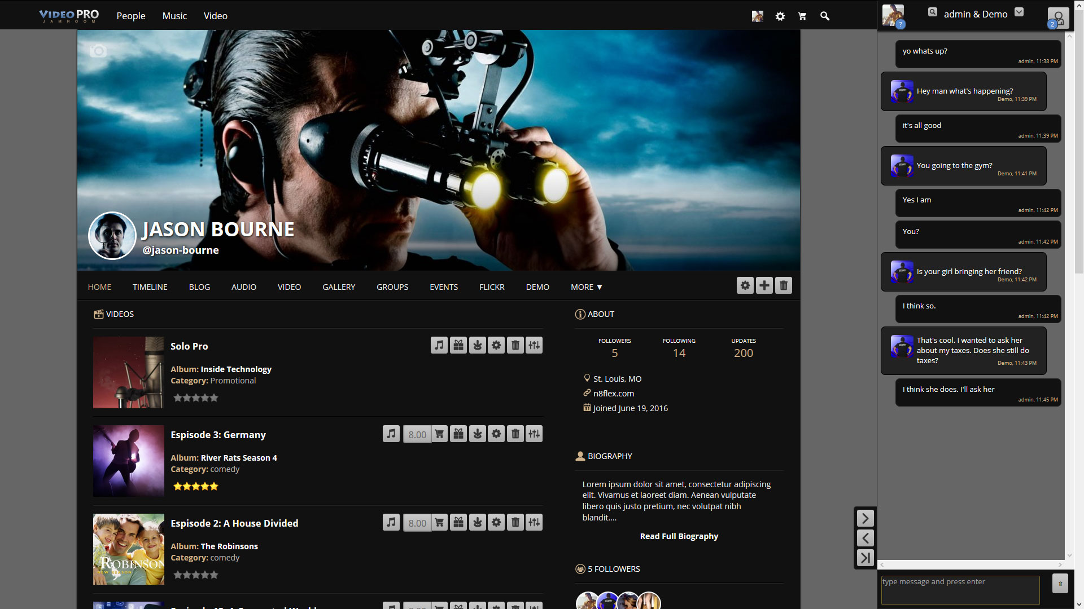The width and height of the screenshot is (1084, 609).
Task: Open the Music menu
Action: point(174,16)
